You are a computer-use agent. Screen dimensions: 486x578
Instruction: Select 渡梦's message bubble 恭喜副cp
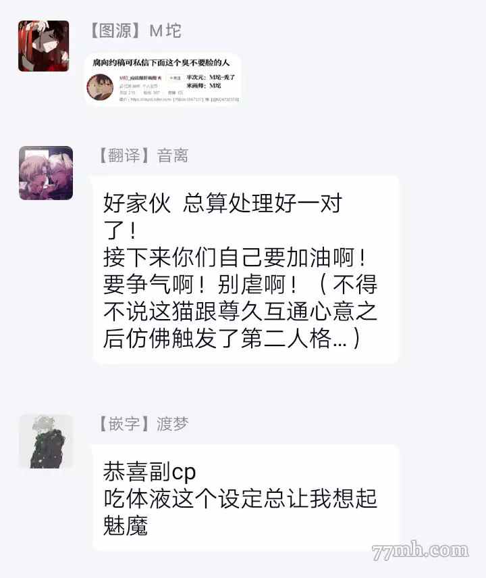pyautogui.click(x=245, y=498)
